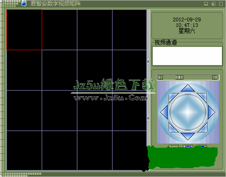Click the 视频通道 group label
The width and height of the screenshot is (226, 177).
click(x=165, y=42)
